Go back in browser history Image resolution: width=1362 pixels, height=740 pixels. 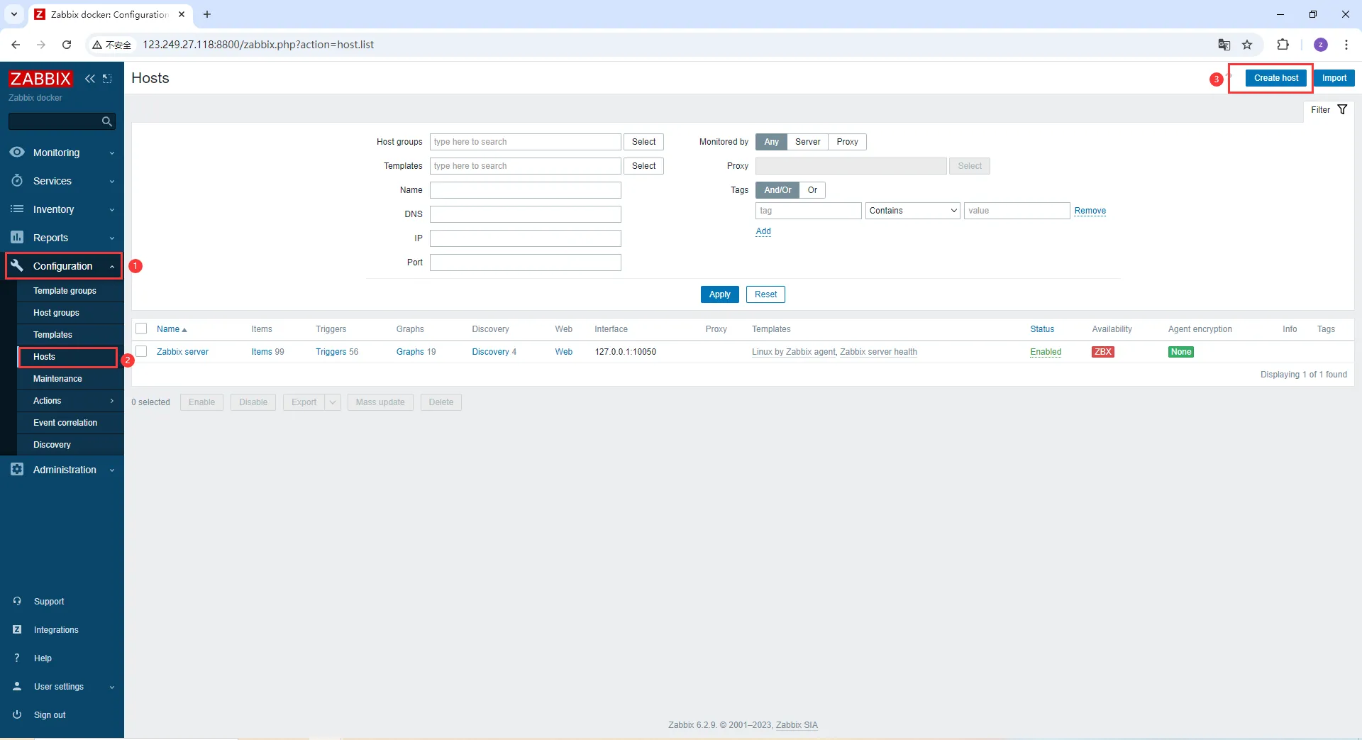click(16, 45)
